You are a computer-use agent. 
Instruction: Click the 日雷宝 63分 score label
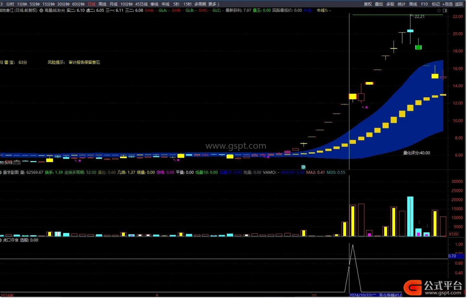14,62
